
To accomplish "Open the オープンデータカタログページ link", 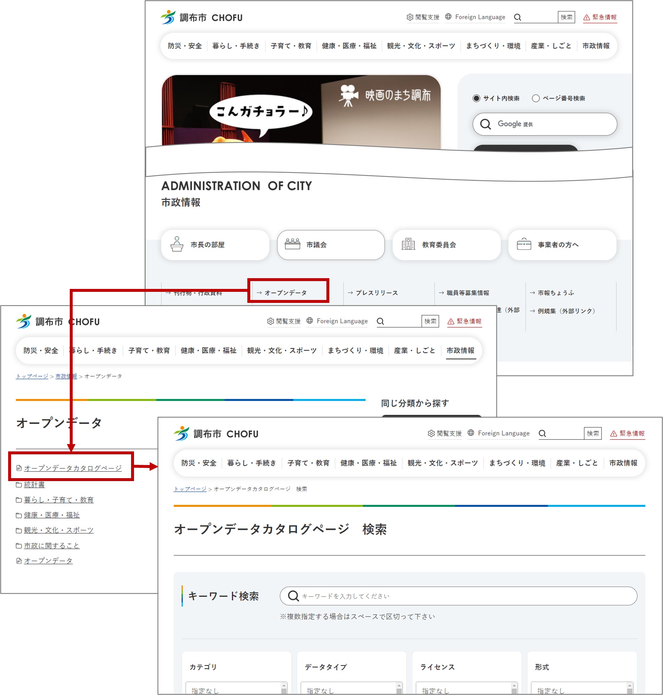I will pyautogui.click(x=73, y=468).
